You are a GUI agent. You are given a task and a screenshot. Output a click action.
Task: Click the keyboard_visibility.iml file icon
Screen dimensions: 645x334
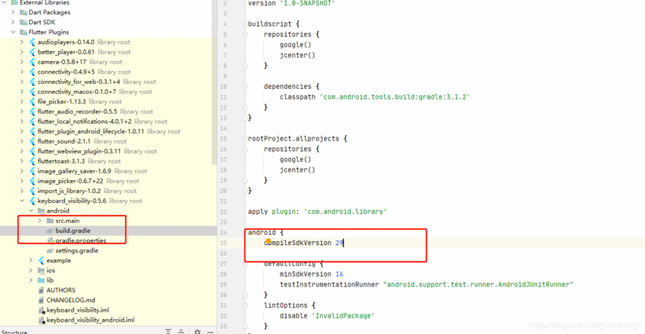click(x=41, y=310)
